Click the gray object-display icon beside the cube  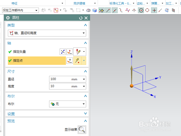tap(88, 10)
